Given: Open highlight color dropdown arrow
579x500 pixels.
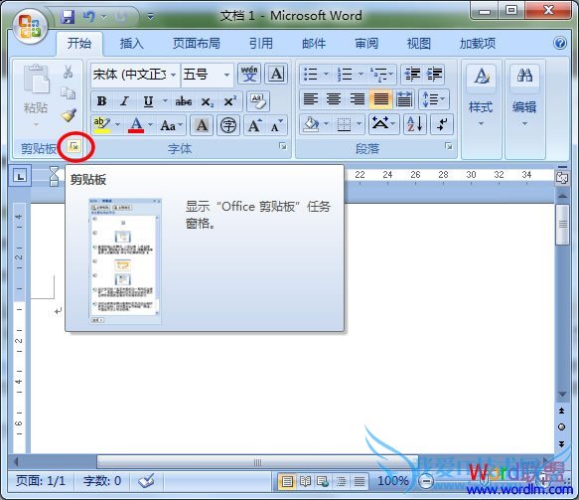Looking at the screenshot, I should (118, 125).
